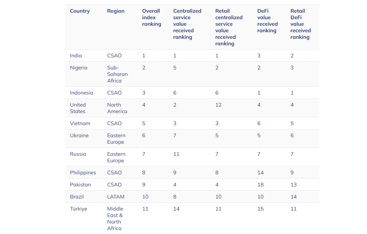The image size is (367, 234).
Task: Click the Overall index ranking header
Action: 151,18
